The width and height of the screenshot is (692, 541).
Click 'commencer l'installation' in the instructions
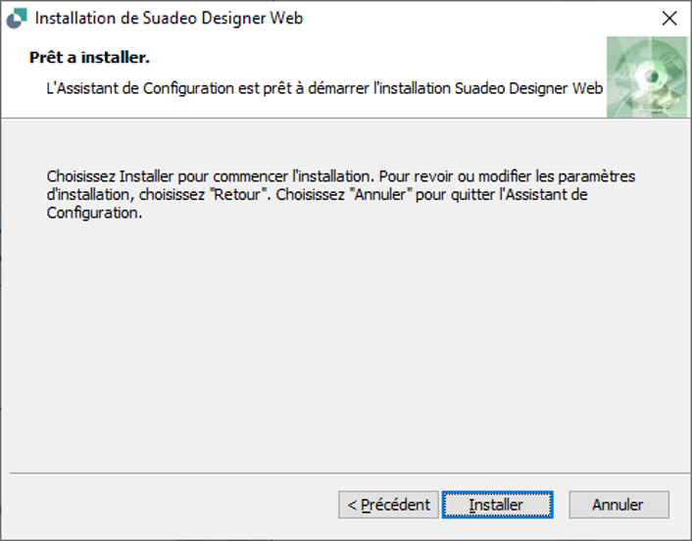click(293, 176)
